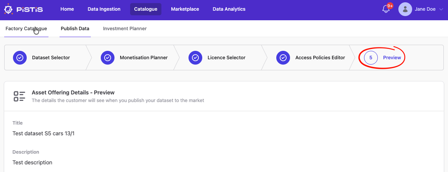Go back to the Dataset Selector step
This screenshot has width=448, height=172.
coord(51,58)
